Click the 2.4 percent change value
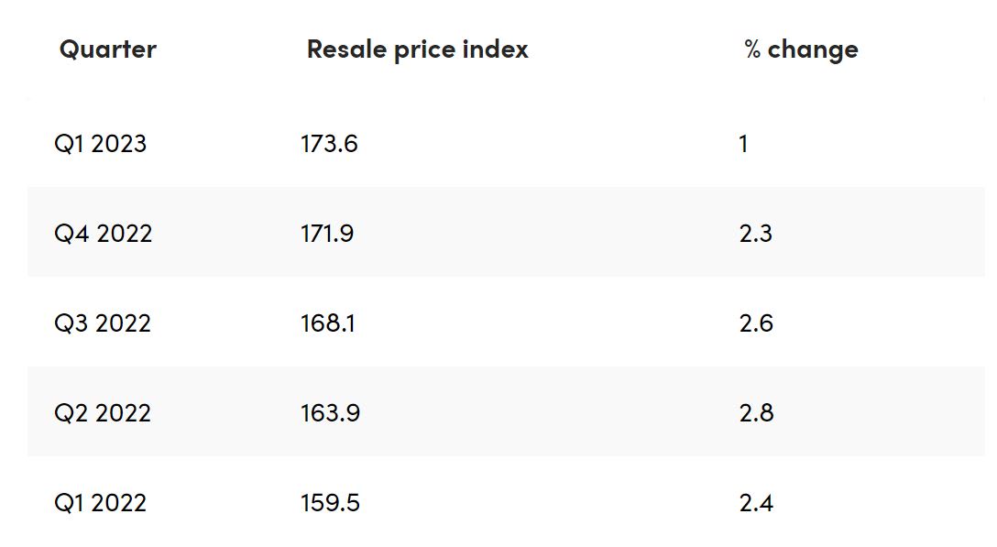Viewport: 997px width, 547px height. pos(756,503)
